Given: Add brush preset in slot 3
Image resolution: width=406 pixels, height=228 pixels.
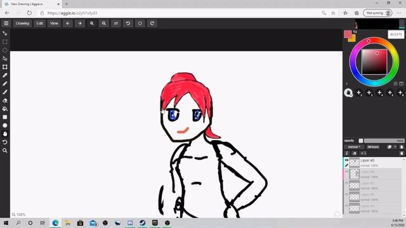Looking at the screenshot, I should 369,92.
